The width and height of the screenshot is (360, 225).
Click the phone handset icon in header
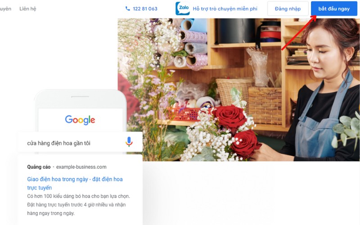[x=128, y=9]
